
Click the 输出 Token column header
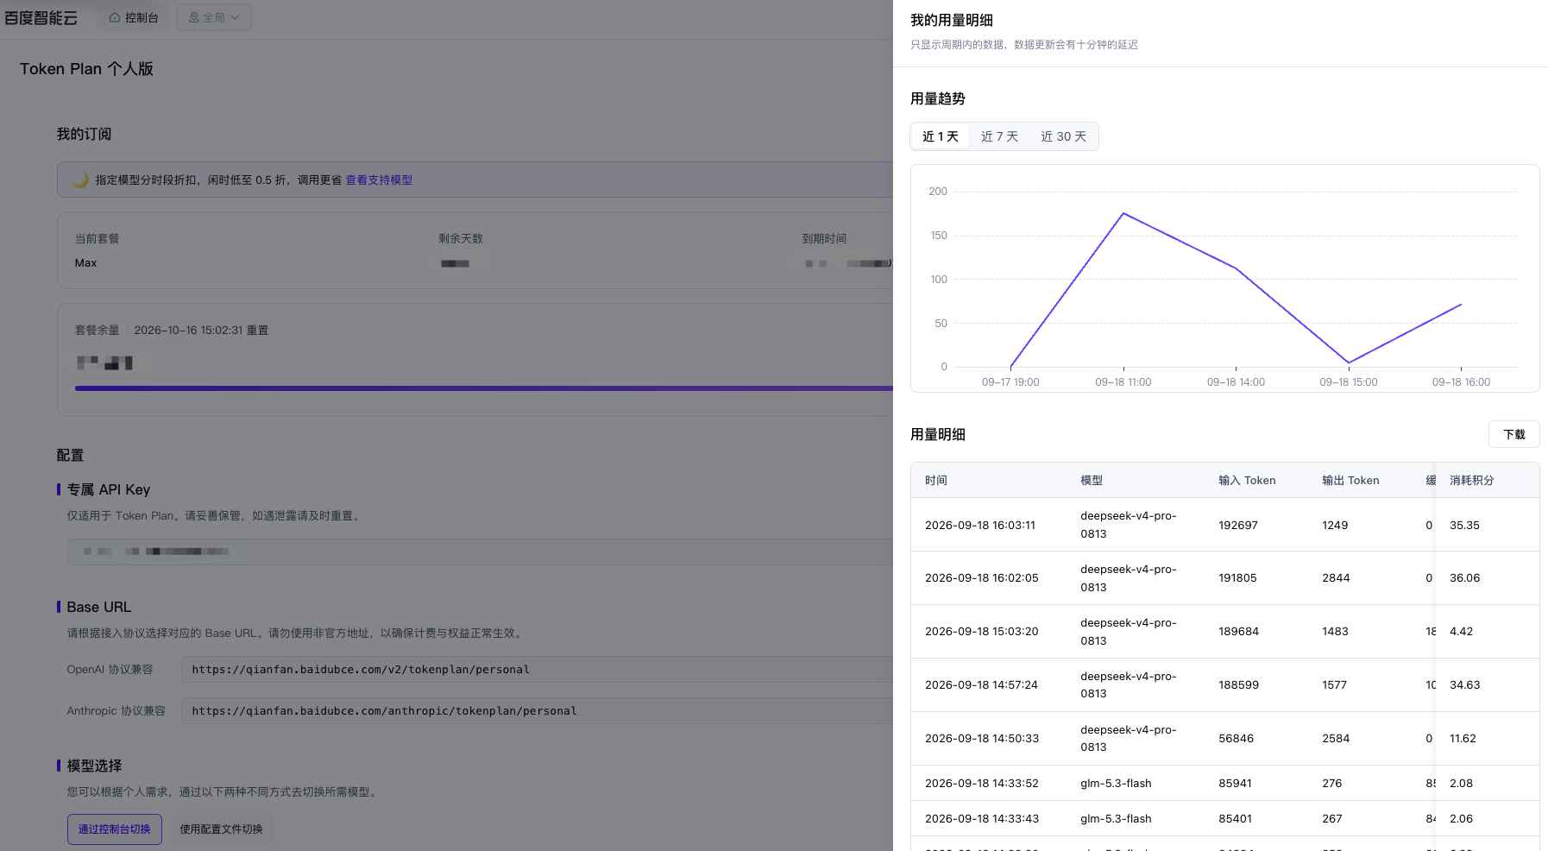(x=1350, y=481)
